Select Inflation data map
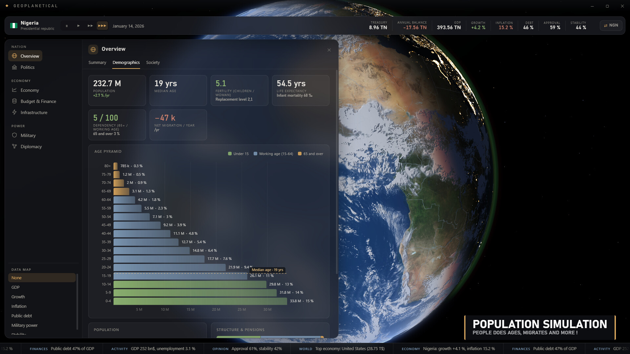The image size is (630, 354). pos(42,306)
